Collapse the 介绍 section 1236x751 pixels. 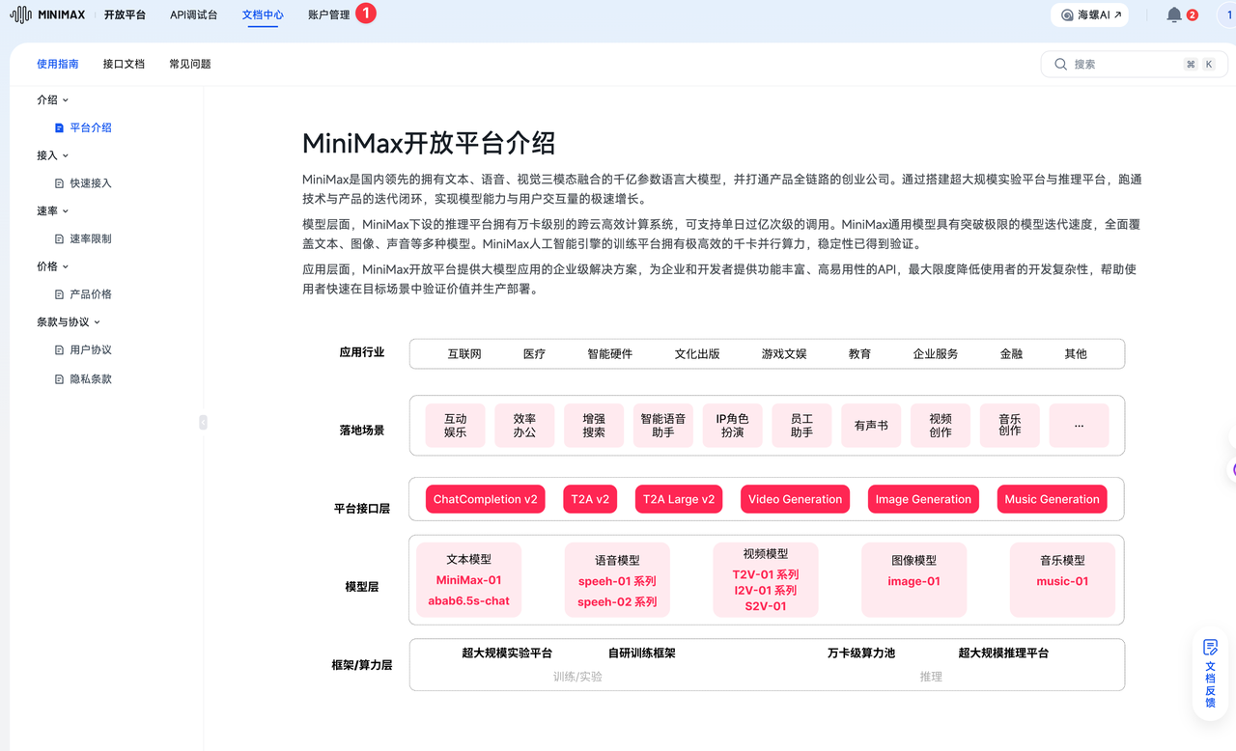[53, 100]
